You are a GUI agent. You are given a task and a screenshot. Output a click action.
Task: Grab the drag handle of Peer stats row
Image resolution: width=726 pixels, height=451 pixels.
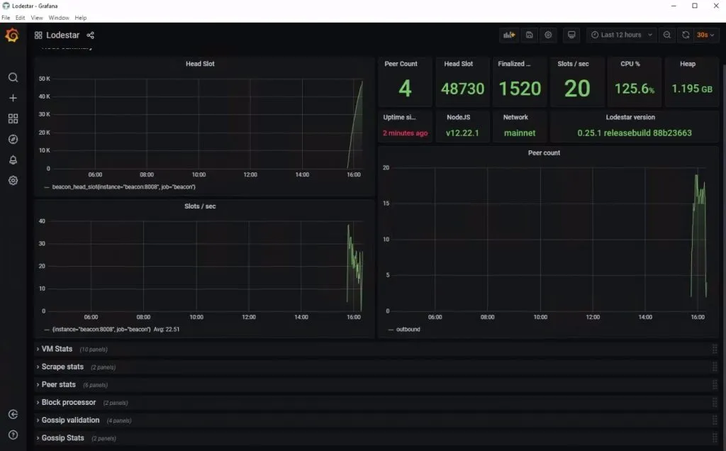coord(715,385)
